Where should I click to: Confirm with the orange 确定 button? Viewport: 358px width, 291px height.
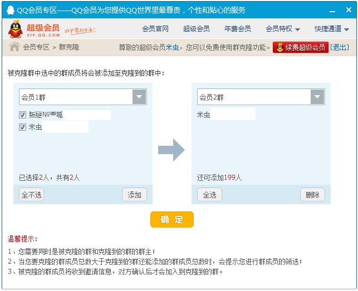[x=172, y=219]
